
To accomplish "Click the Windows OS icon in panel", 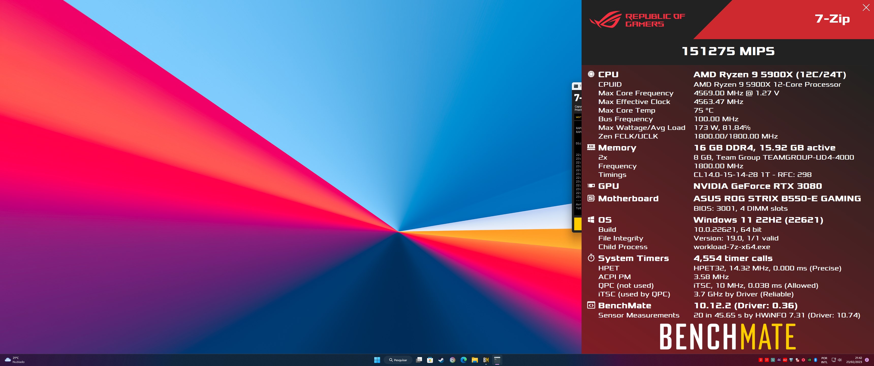I will (591, 219).
